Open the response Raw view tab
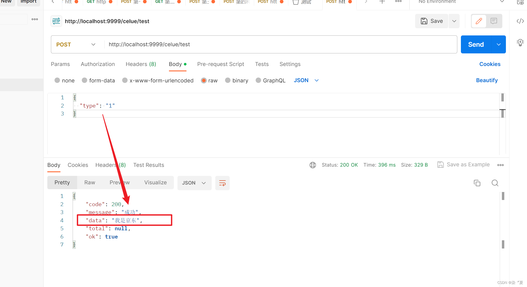The height and width of the screenshot is (287, 527). tap(90, 183)
